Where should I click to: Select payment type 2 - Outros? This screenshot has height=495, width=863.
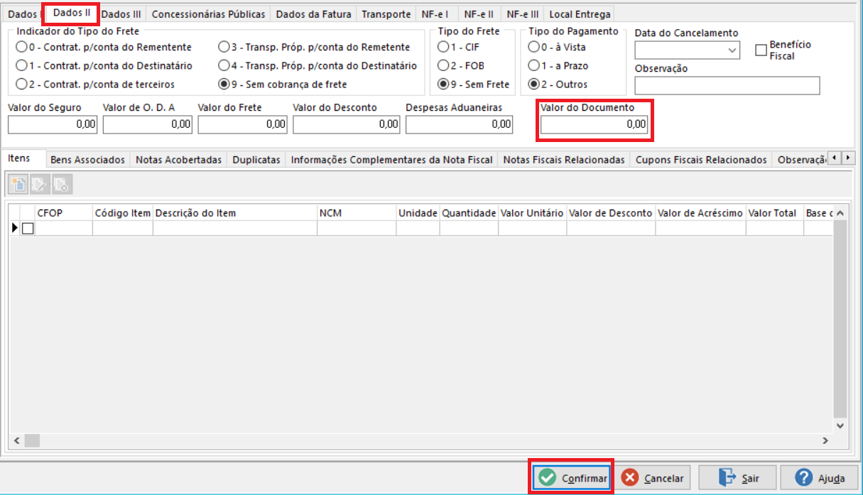tap(558, 84)
